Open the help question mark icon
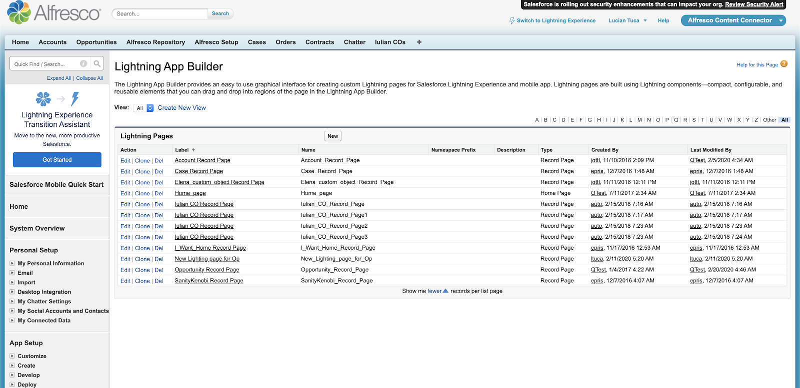This screenshot has height=388, width=800. click(784, 64)
